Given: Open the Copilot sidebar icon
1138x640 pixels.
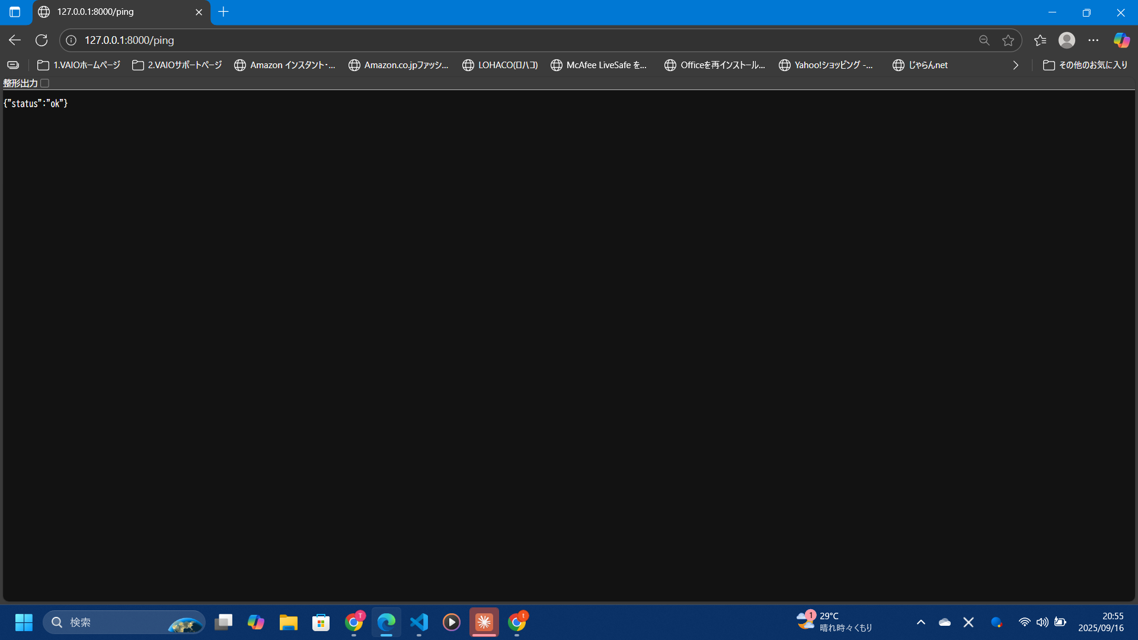Looking at the screenshot, I should 1121,40.
